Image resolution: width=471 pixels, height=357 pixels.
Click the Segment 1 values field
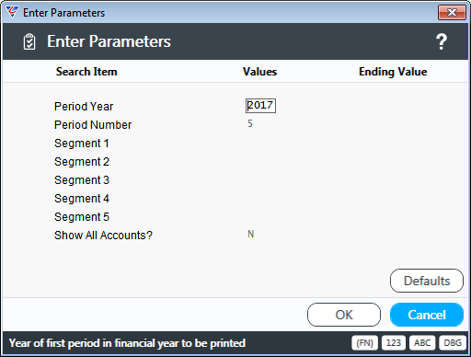[x=260, y=143]
